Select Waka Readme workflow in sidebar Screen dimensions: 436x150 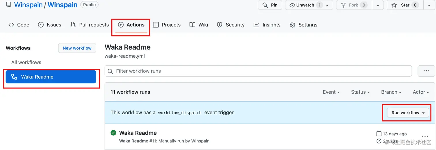51,77
